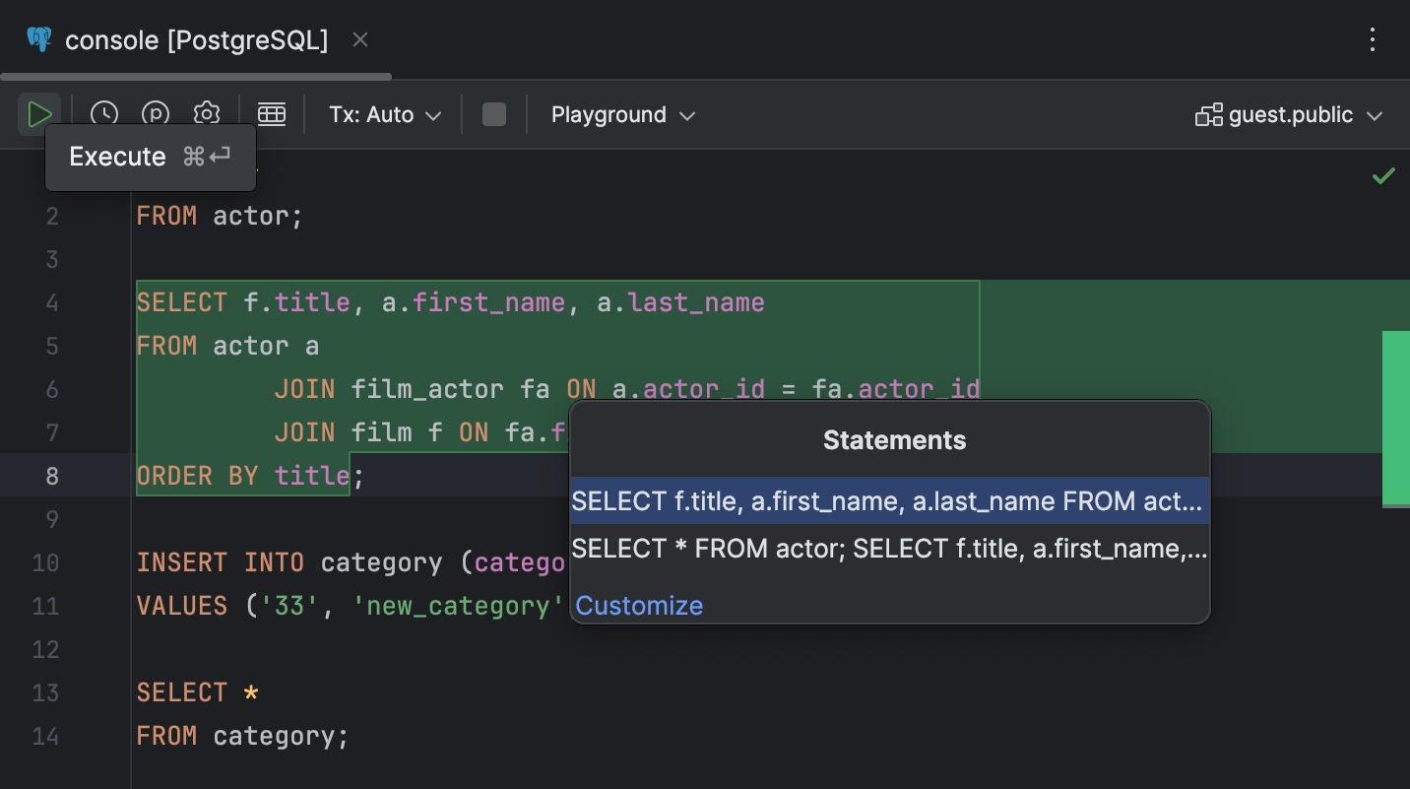Click the Parameters icon on toolbar
This screenshot has width=1410, height=789.
(x=155, y=113)
